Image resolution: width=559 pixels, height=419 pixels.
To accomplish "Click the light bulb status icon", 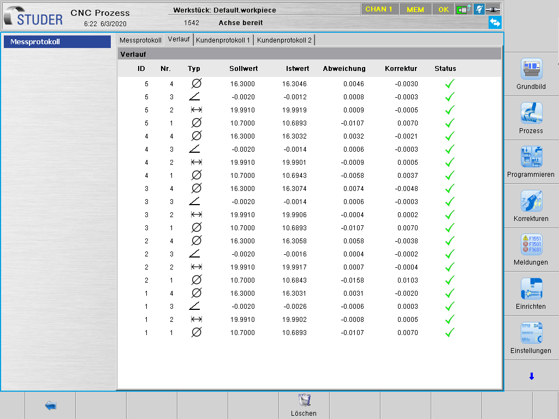I will 479,9.
